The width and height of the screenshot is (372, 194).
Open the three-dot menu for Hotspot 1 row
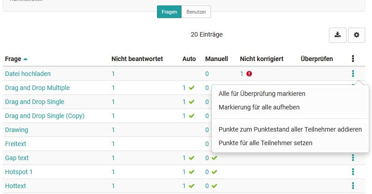[x=353, y=172]
